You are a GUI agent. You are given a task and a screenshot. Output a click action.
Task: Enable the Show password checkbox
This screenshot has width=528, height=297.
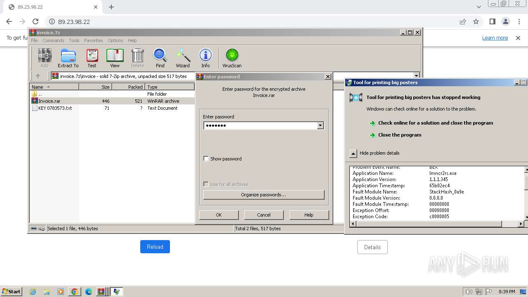(206, 159)
